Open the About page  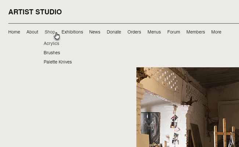32,32
